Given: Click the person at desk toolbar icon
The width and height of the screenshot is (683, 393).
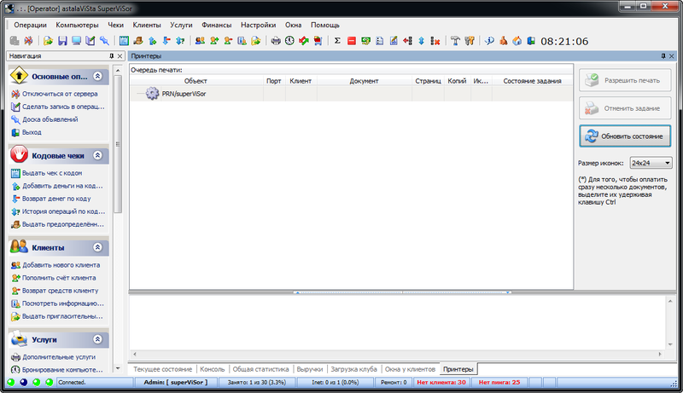Looking at the screenshot, I should [x=138, y=41].
